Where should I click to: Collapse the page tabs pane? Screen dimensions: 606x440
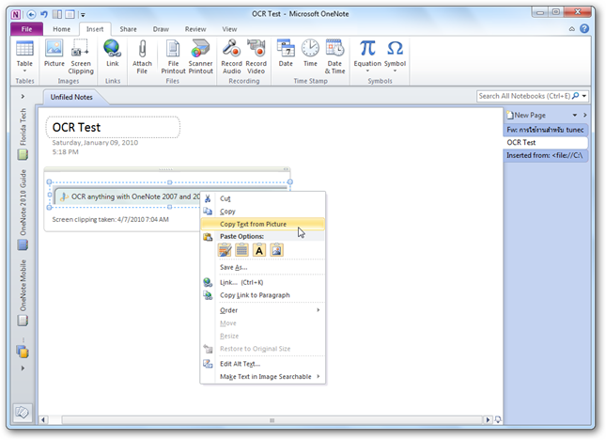click(585, 116)
